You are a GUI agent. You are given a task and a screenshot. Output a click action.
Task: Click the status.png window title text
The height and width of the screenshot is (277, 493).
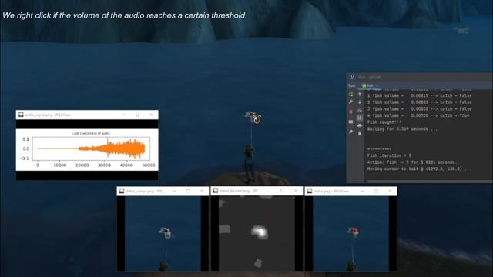331,191
